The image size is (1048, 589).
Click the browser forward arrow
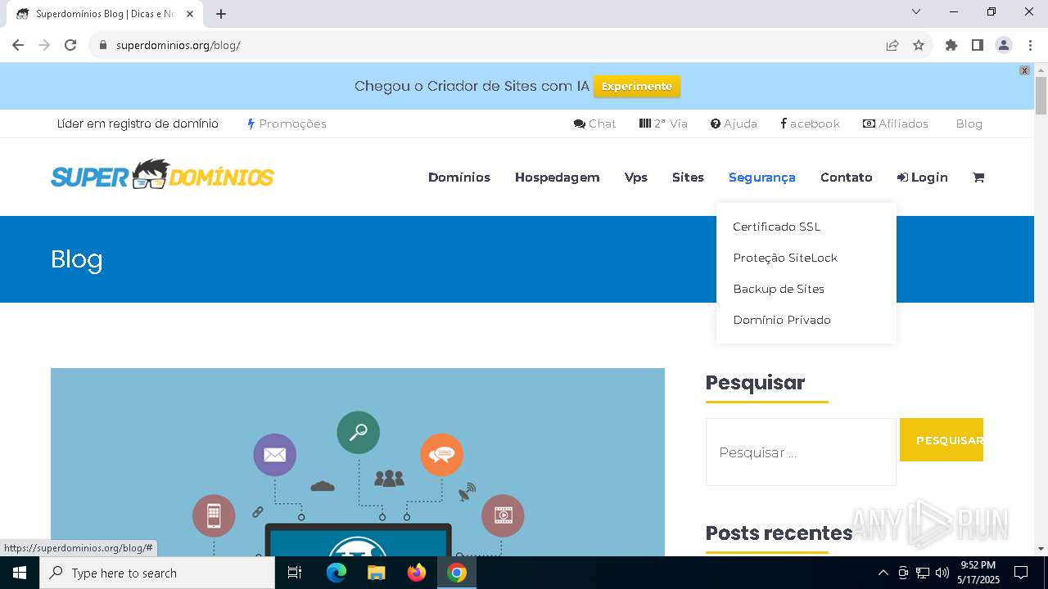click(x=44, y=45)
